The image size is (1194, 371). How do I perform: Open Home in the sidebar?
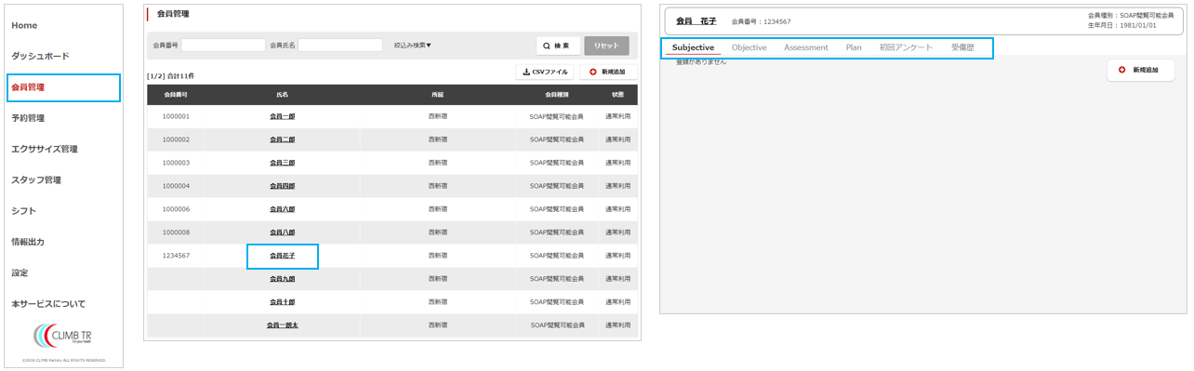[x=24, y=25]
